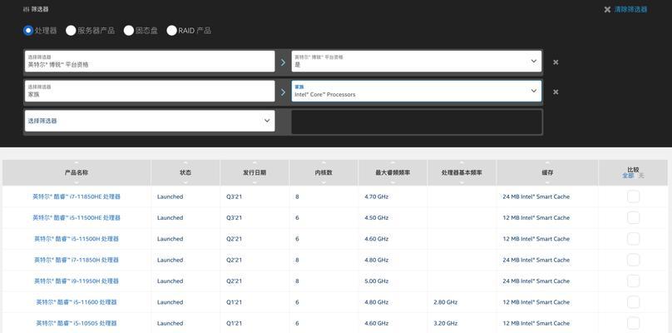Image resolution: width=672 pixels, height=333 pixels.
Task: Click Q1'21 date for i5-11600
Action: click(x=234, y=302)
